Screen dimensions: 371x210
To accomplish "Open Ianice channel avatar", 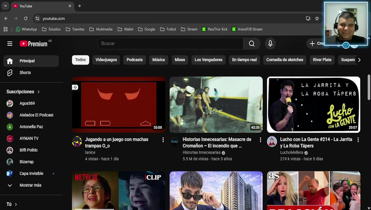I will click(77, 141).
